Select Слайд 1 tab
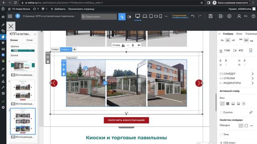257x144 pixels. pos(55,49)
